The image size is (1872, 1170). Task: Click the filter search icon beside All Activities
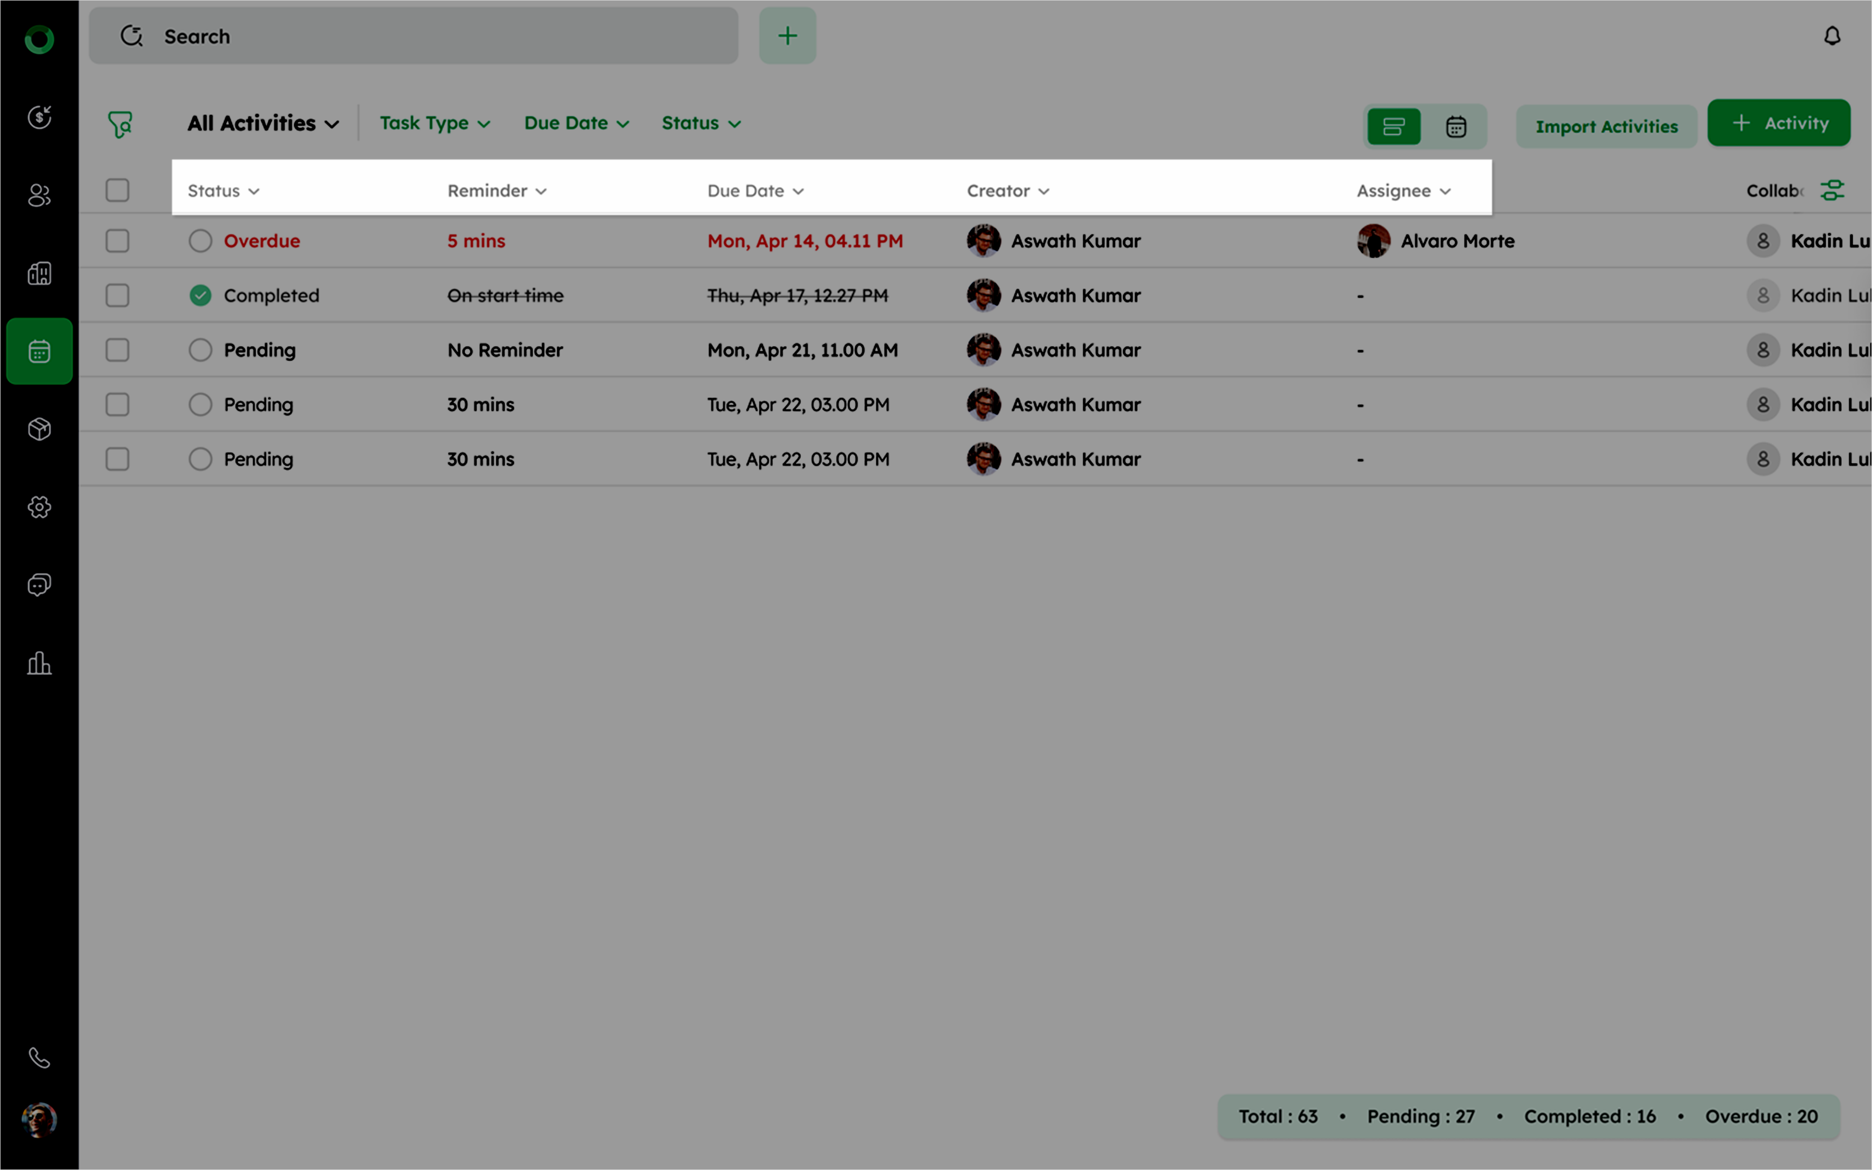click(120, 124)
